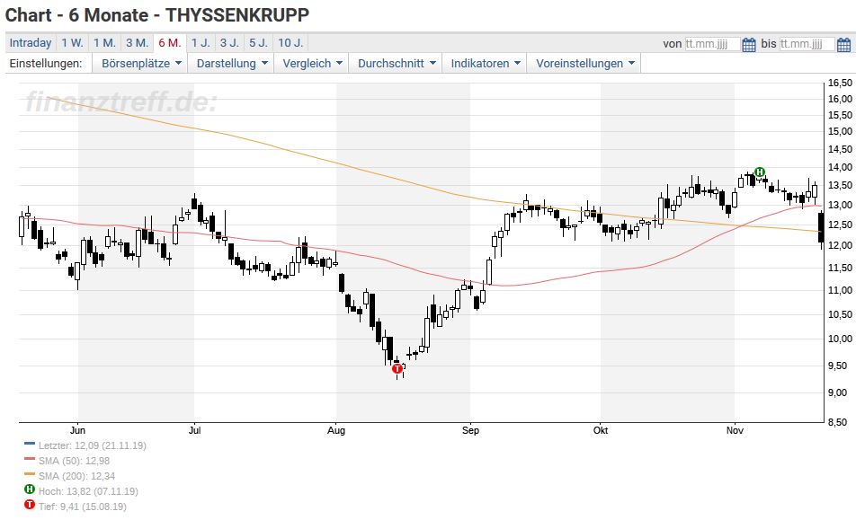
Task: Open the 'von' date calendar picker icon
Action: 749,44
